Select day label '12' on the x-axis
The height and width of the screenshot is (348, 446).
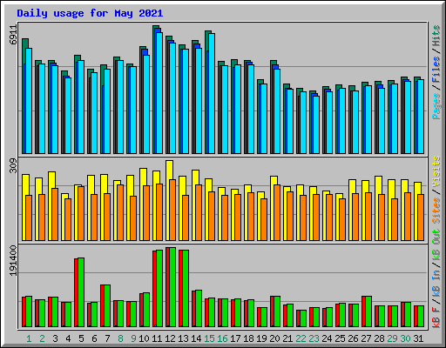170,338
